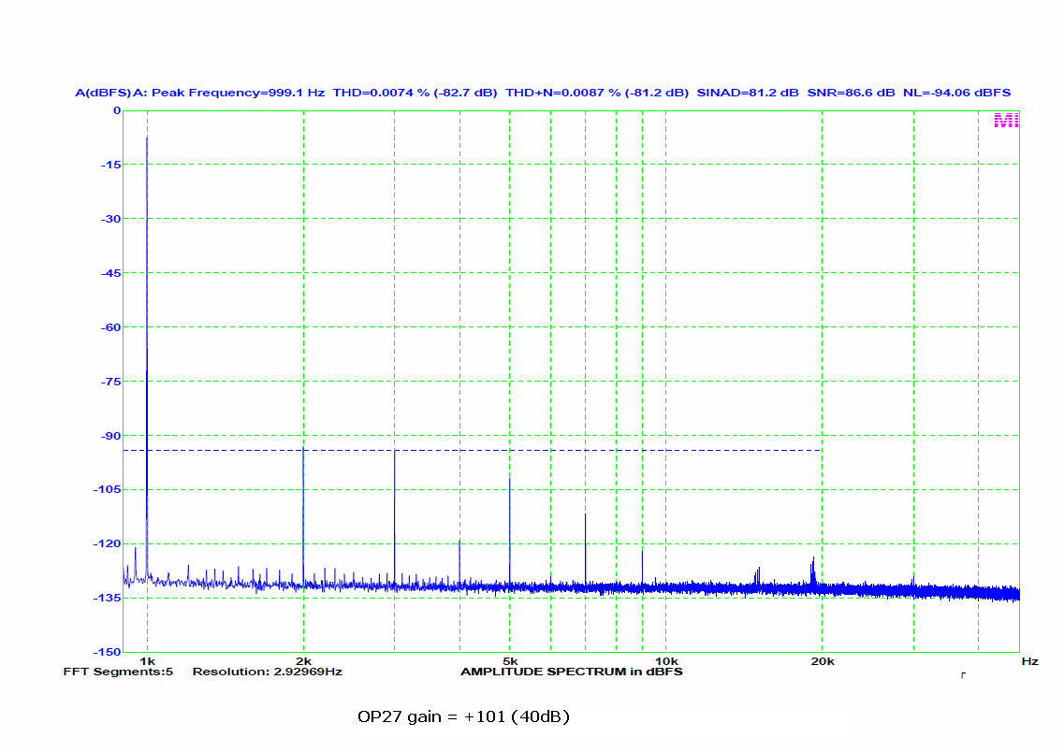Click the 2k frequency axis label

(303, 661)
